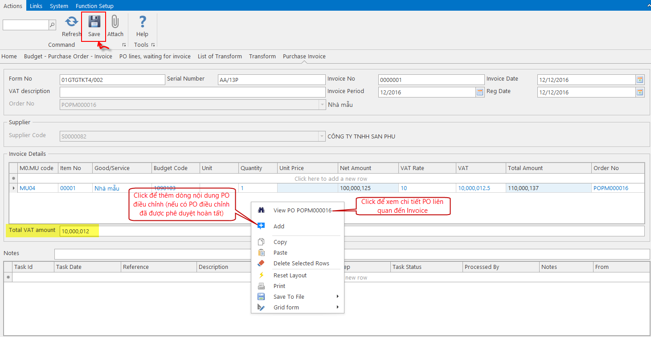Click the Quantity column header
Image resolution: width=651 pixels, height=337 pixels.
pos(258,168)
